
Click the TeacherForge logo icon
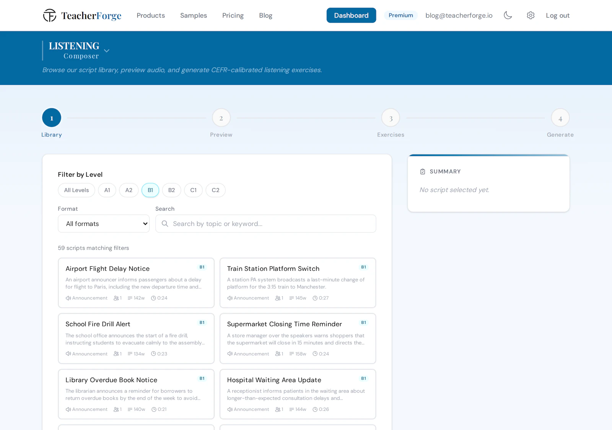coord(50,15)
